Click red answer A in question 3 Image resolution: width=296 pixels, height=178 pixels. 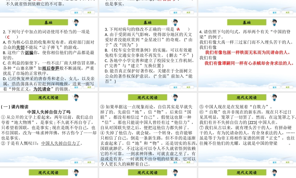pos(178,29)
